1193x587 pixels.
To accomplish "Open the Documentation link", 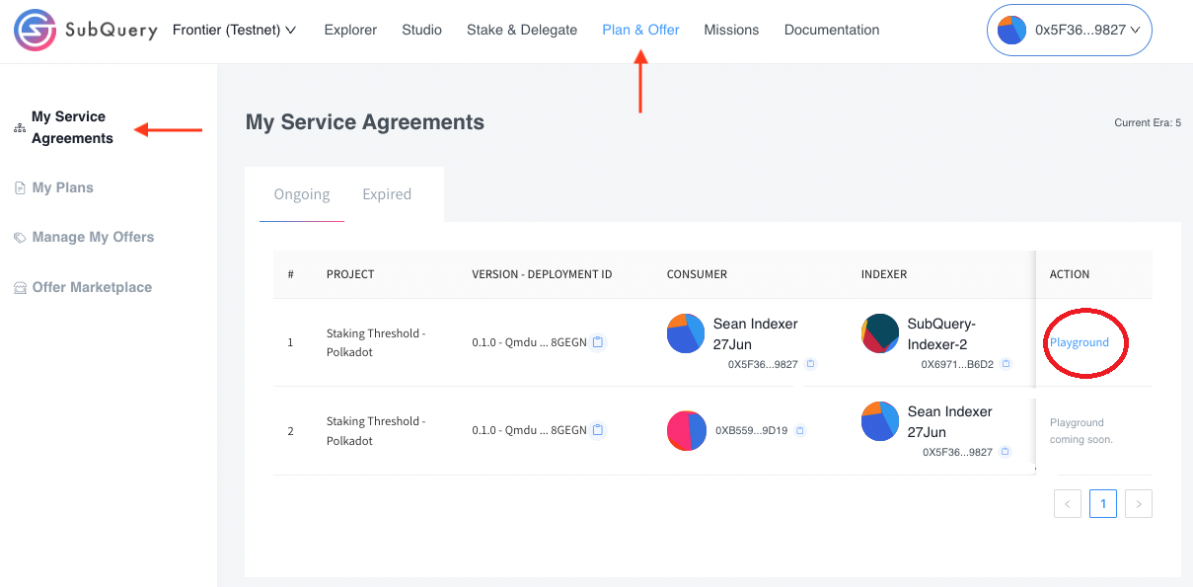I will pyautogui.click(x=832, y=30).
